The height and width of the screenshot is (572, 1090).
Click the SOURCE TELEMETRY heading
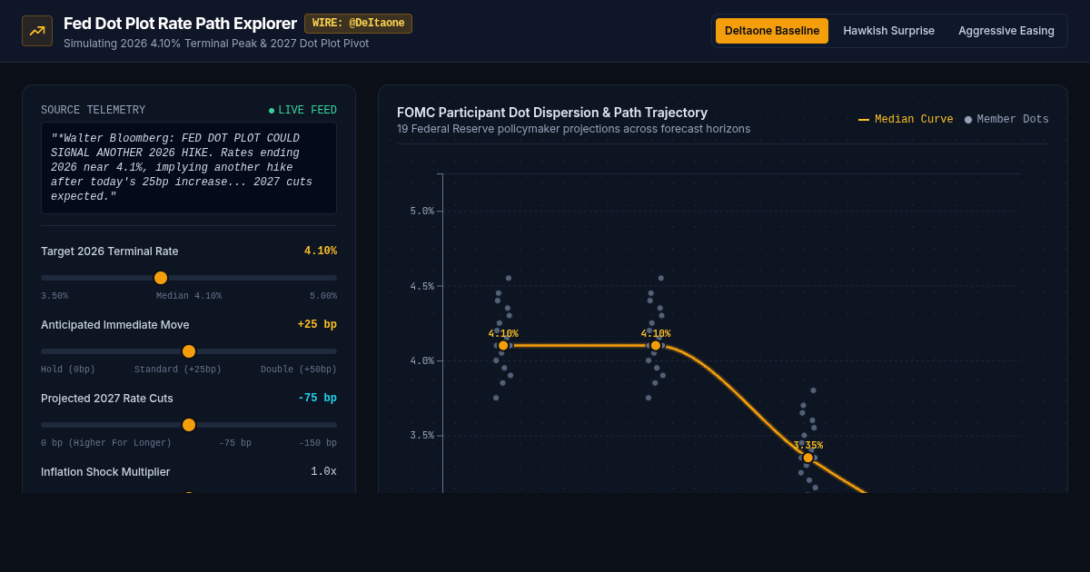click(x=93, y=111)
